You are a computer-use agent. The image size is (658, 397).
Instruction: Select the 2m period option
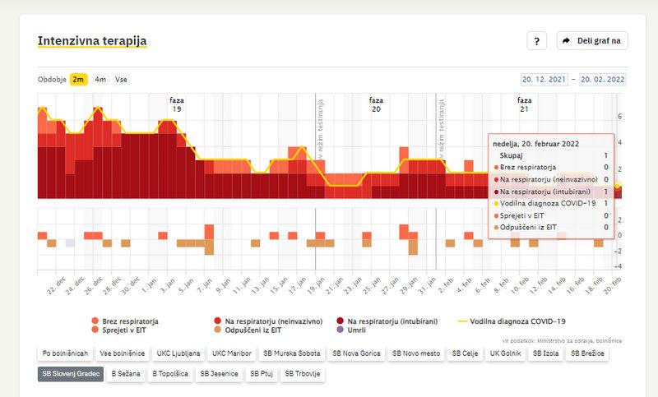[x=78, y=80]
